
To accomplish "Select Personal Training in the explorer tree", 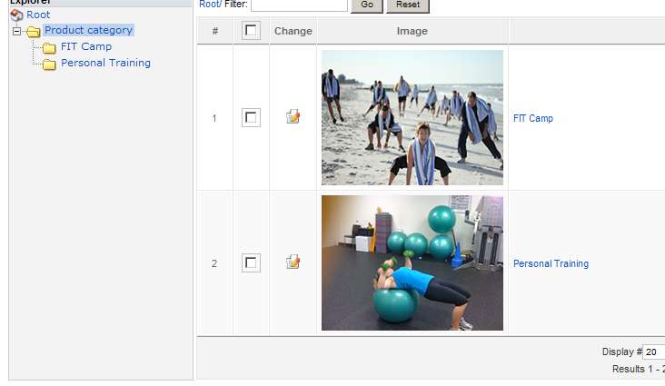I will coord(105,63).
